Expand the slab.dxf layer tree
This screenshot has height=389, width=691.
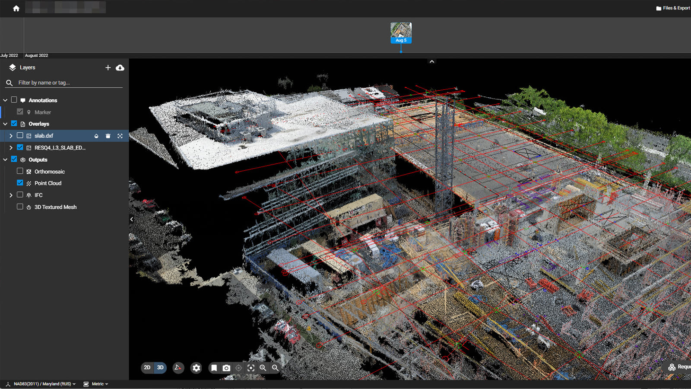[x=10, y=135]
